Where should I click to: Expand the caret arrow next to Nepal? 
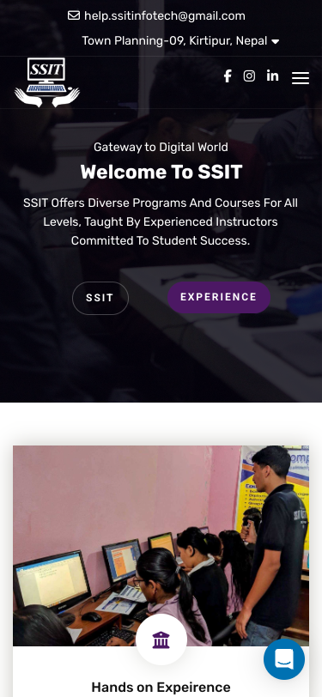(276, 42)
